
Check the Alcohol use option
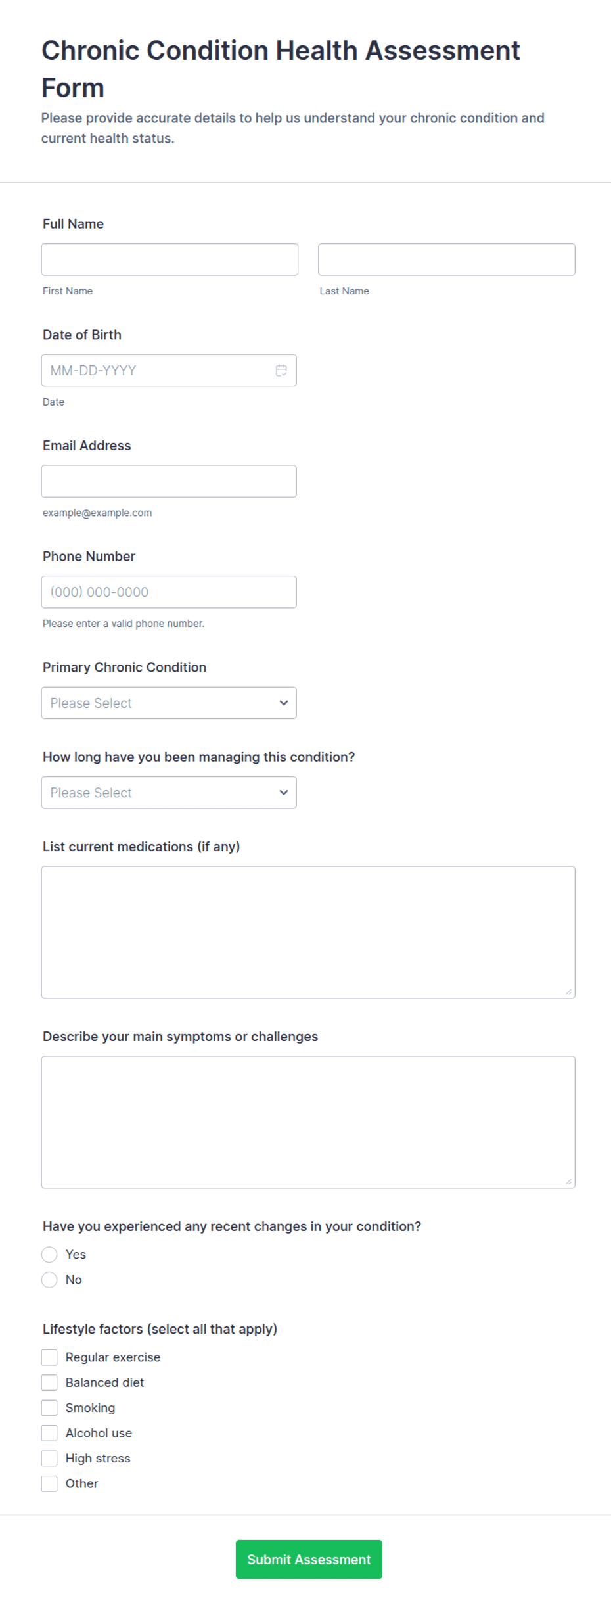coord(49,1433)
